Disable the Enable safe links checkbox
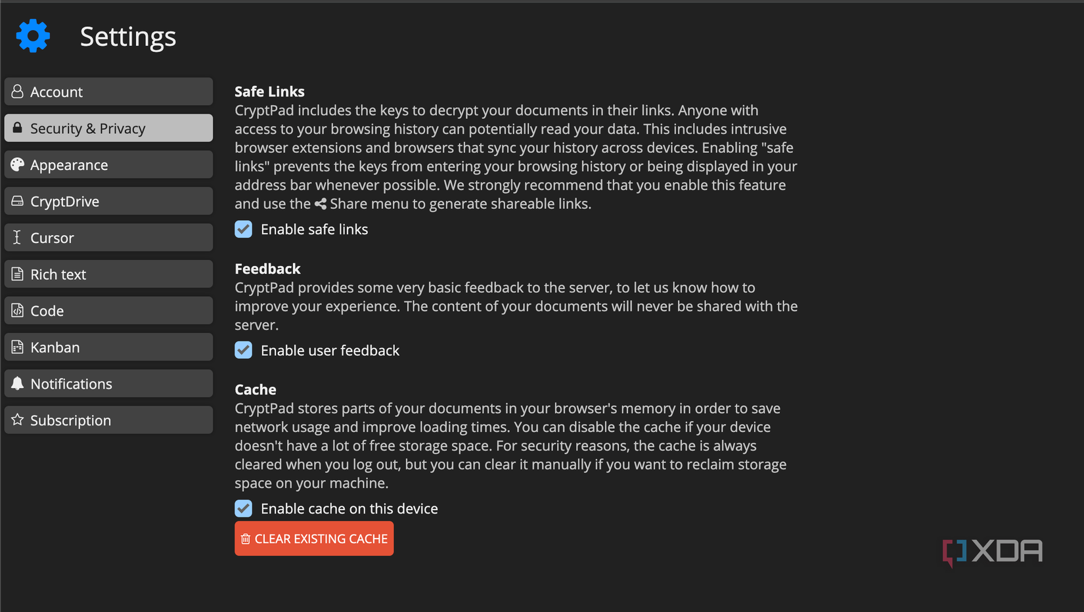This screenshot has width=1084, height=612. point(243,229)
